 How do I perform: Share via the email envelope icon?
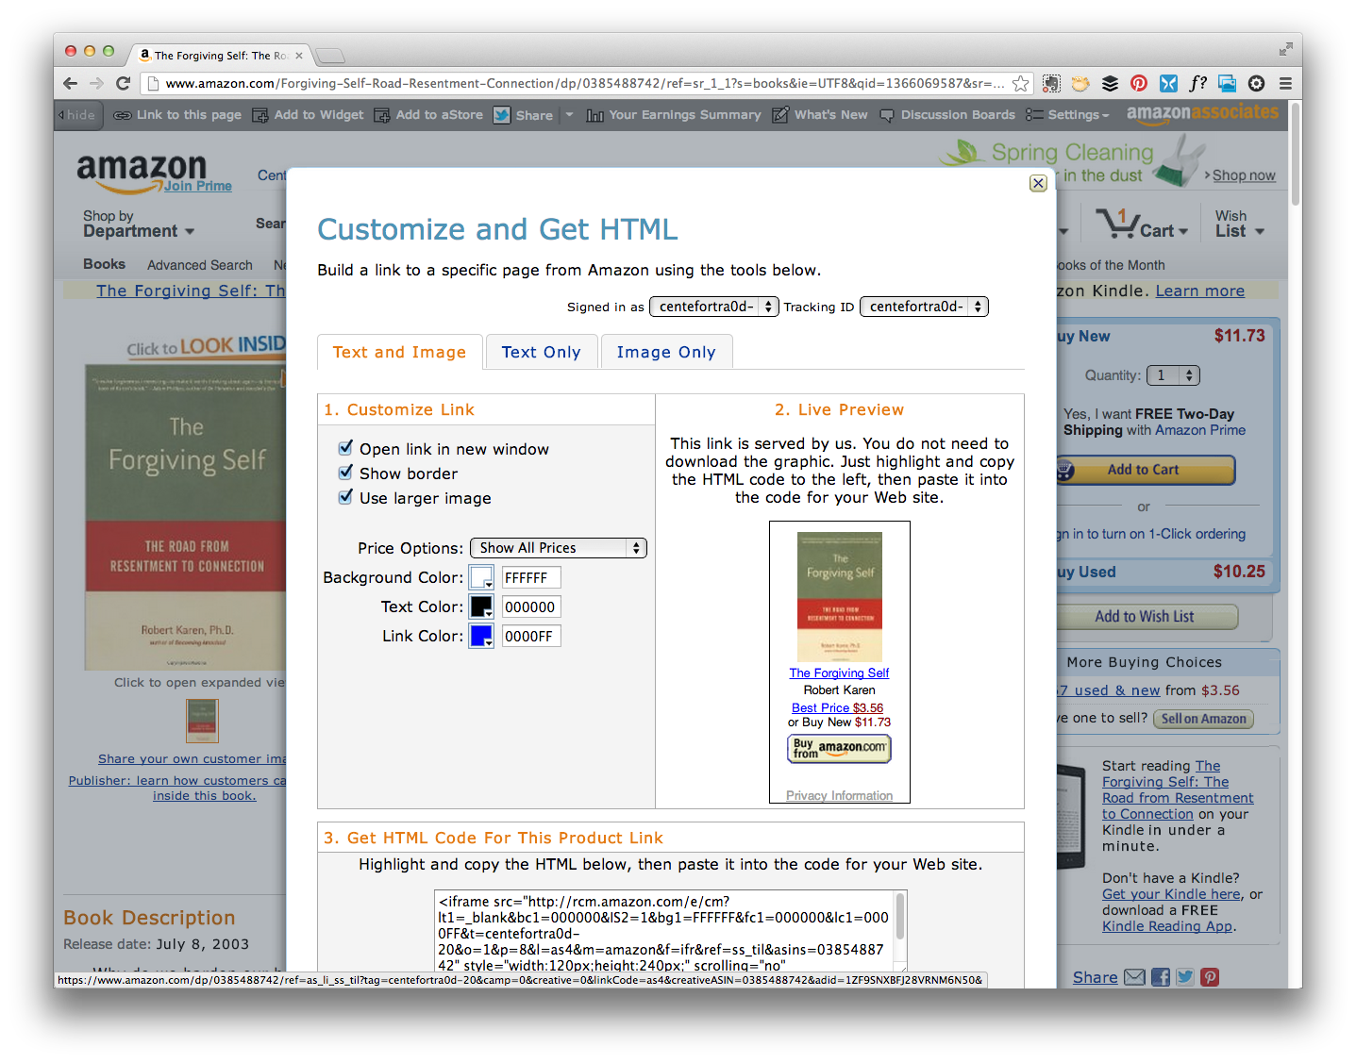(x=1134, y=977)
